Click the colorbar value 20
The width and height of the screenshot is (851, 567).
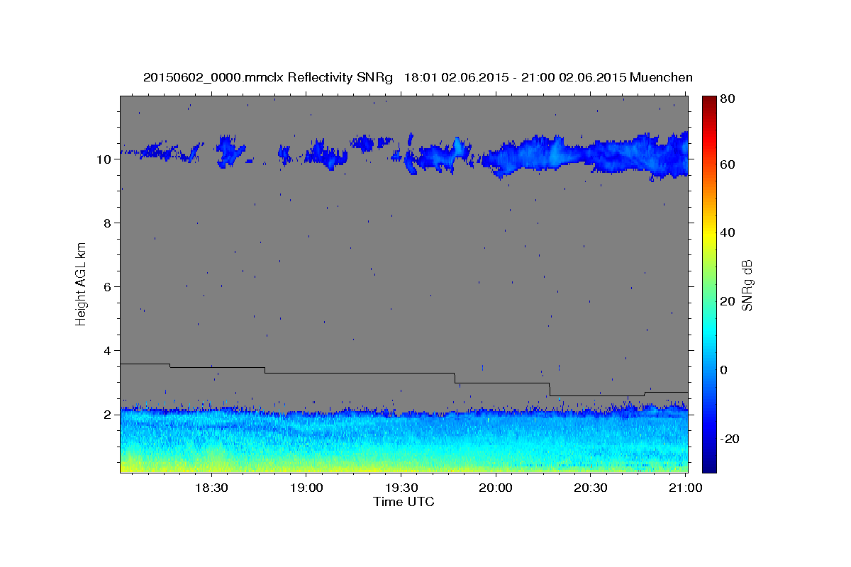pyautogui.click(x=729, y=301)
